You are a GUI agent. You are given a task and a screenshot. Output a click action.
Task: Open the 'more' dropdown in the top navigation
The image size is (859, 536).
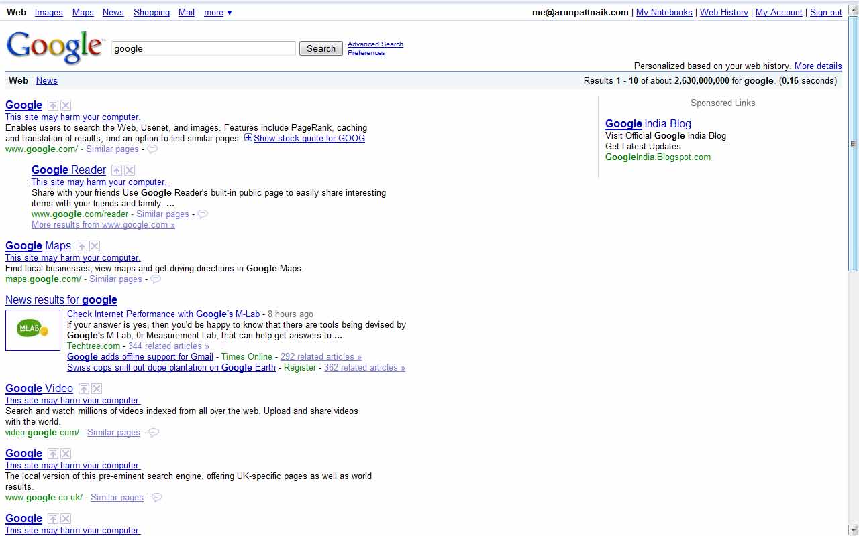click(218, 13)
